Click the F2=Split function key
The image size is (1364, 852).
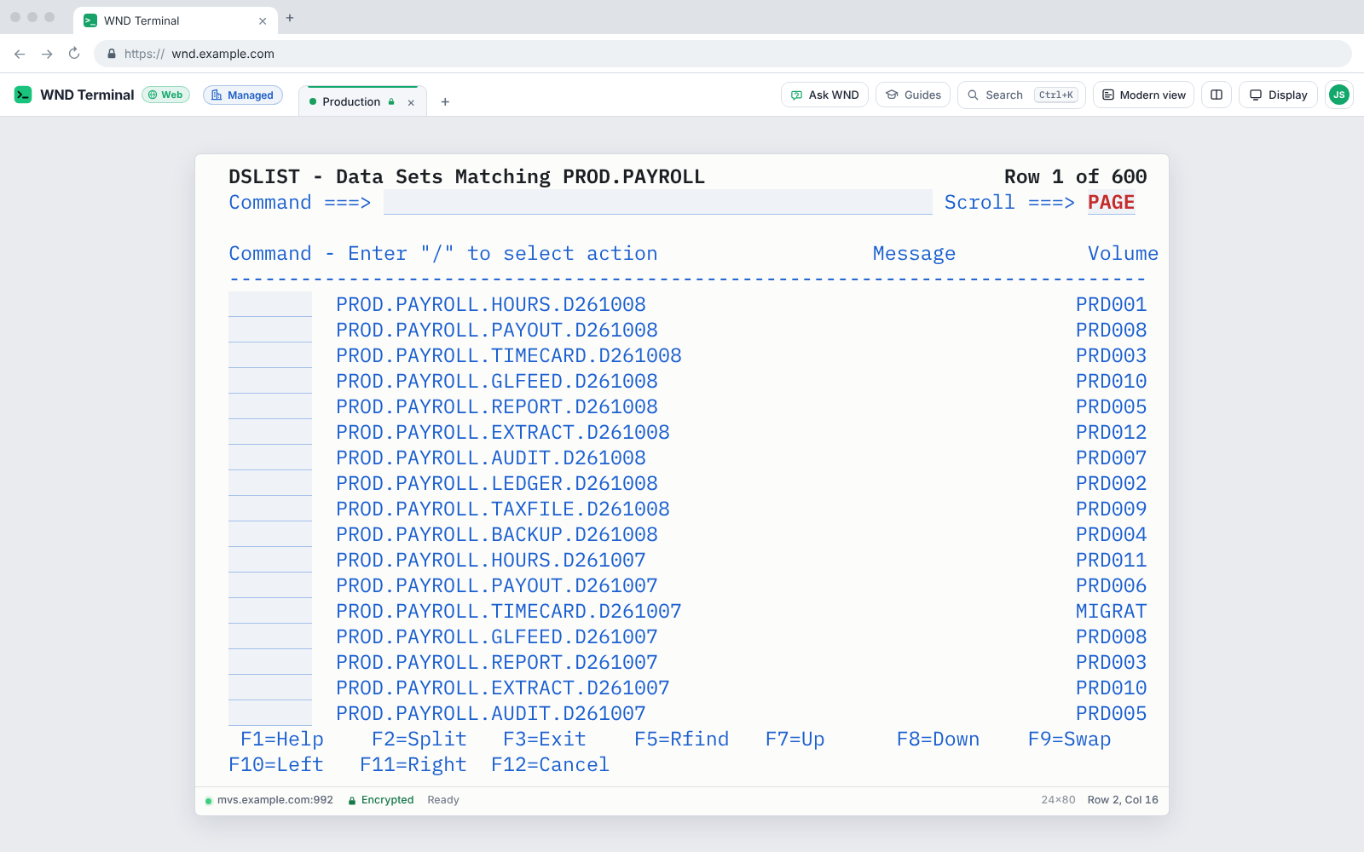point(419,739)
